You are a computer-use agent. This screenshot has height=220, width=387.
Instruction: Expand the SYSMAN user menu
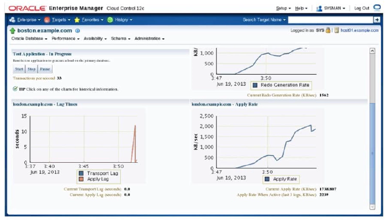[x=334, y=8]
